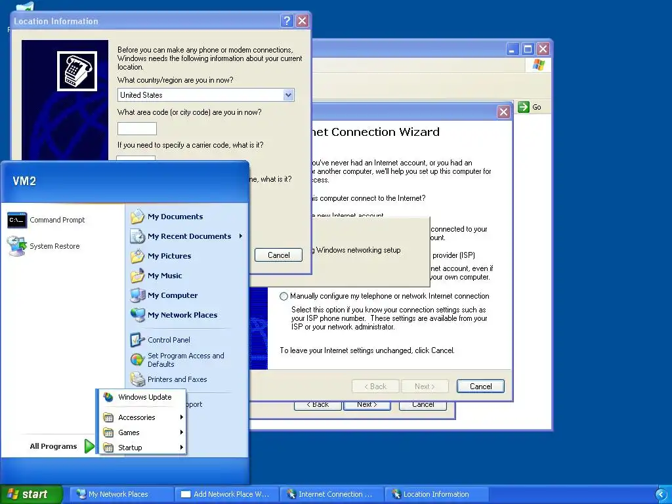The image size is (672, 504).
Task: Open the country/region dropdown showing United States
Action: (x=205, y=95)
